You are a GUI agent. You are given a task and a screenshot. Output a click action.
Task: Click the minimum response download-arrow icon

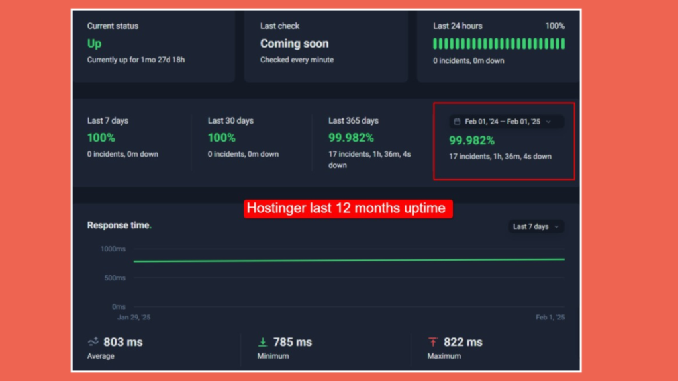[262, 342]
